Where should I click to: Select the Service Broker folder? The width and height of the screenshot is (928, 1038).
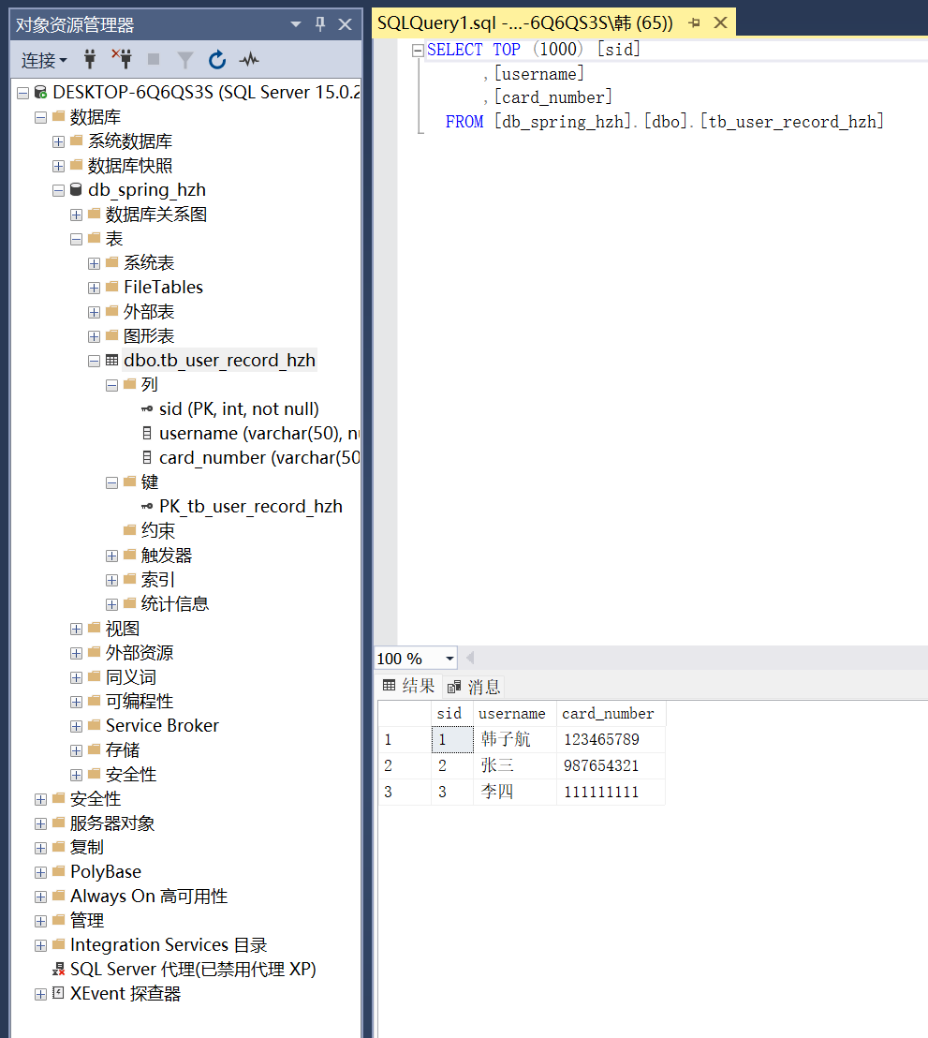tap(162, 726)
